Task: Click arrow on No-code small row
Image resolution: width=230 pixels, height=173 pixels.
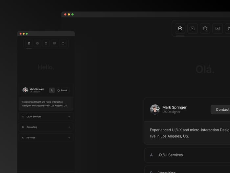Action: pyautogui.click(x=69, y=138)
